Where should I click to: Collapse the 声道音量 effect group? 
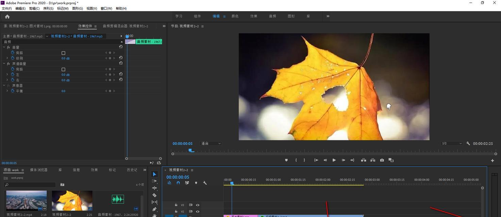coord(4,63)
